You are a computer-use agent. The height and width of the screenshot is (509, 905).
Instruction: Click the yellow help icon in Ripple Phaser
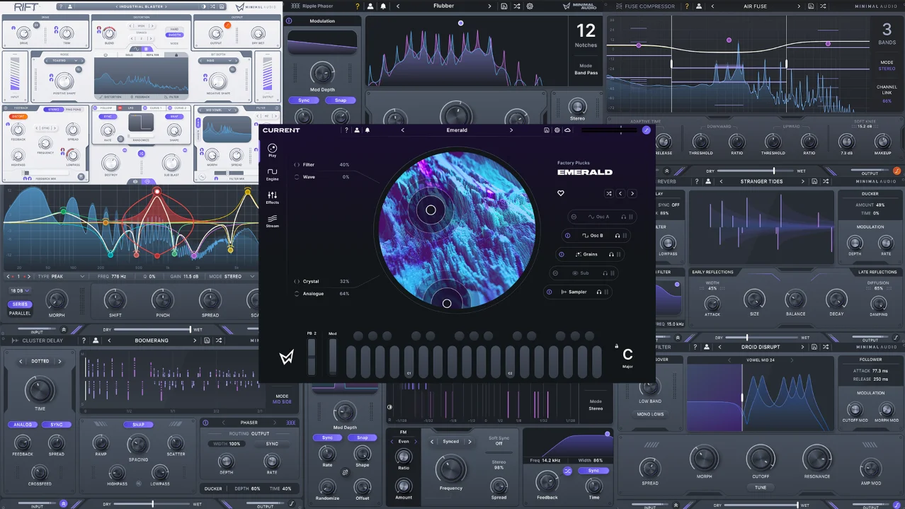pos(357,6)
